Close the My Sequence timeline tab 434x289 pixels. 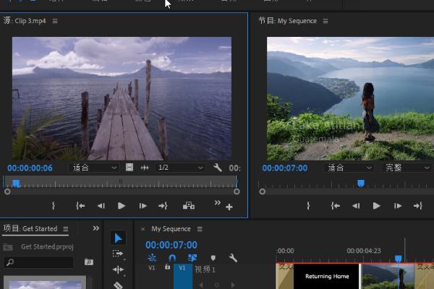tap(142, 229)
